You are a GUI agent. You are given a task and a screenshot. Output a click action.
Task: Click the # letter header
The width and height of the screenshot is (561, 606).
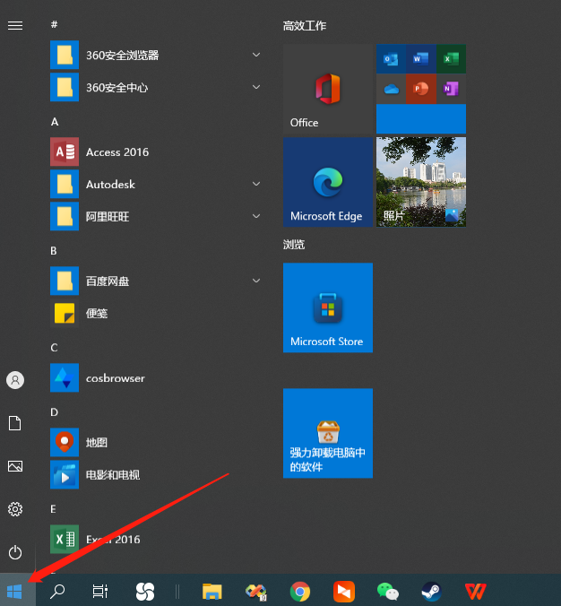54,25
